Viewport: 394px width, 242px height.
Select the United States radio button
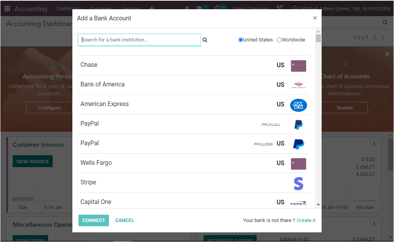tap(240, 40)
